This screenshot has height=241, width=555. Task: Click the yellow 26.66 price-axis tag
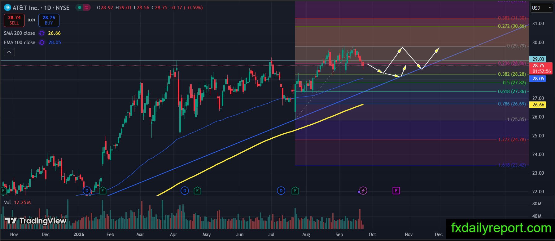point(538,105)
